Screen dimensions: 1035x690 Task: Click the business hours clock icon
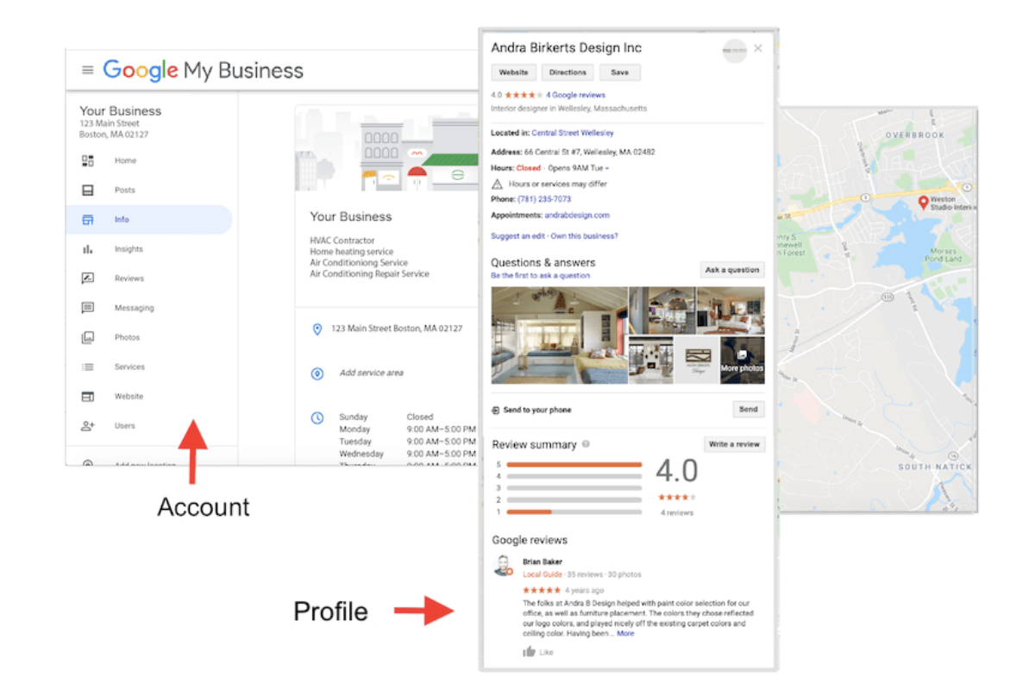click(317, 417)
